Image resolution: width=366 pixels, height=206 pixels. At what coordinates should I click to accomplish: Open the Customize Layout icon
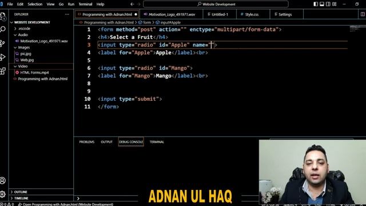tap(334, 4)
